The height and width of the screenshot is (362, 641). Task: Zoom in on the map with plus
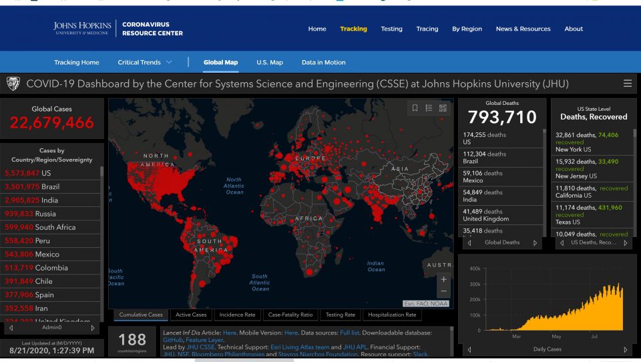[x=443, y=279]
